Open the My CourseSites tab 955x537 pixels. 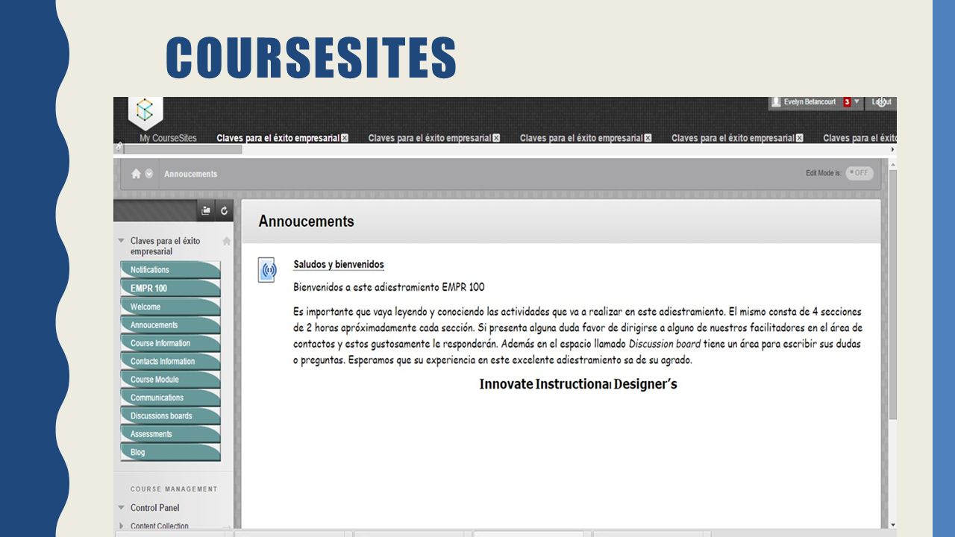click(x=168, y=138)
